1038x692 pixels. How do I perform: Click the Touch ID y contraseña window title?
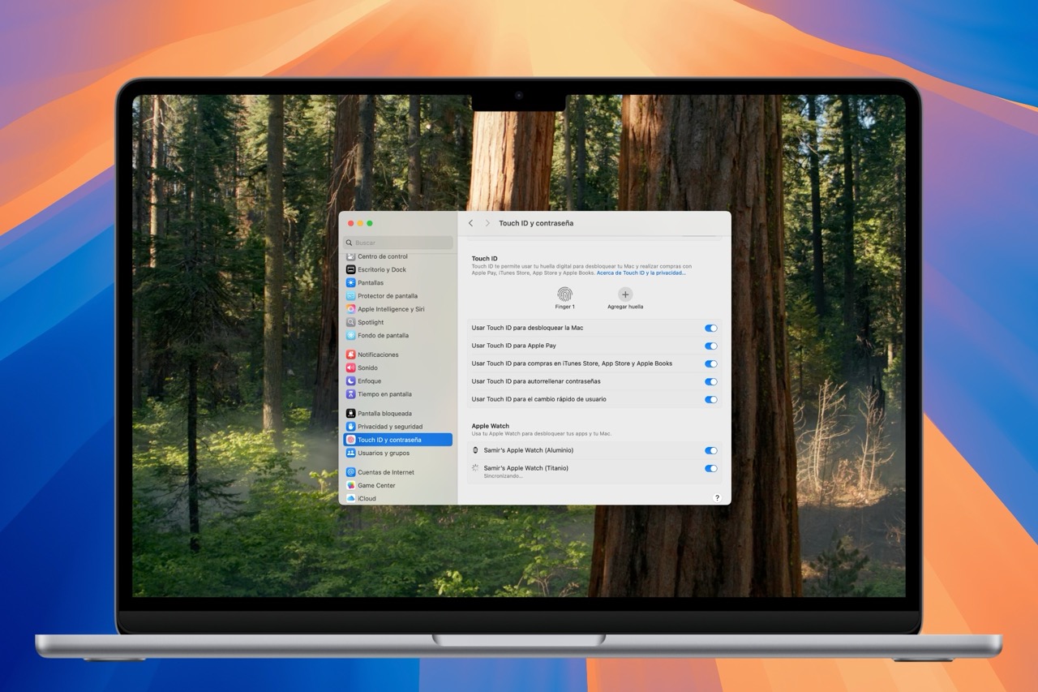536,223
